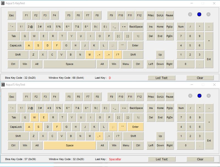Viewport: 220px width, 167px height.
Task: Click the Up arrow key in bottom window
Action: (160, 136)
